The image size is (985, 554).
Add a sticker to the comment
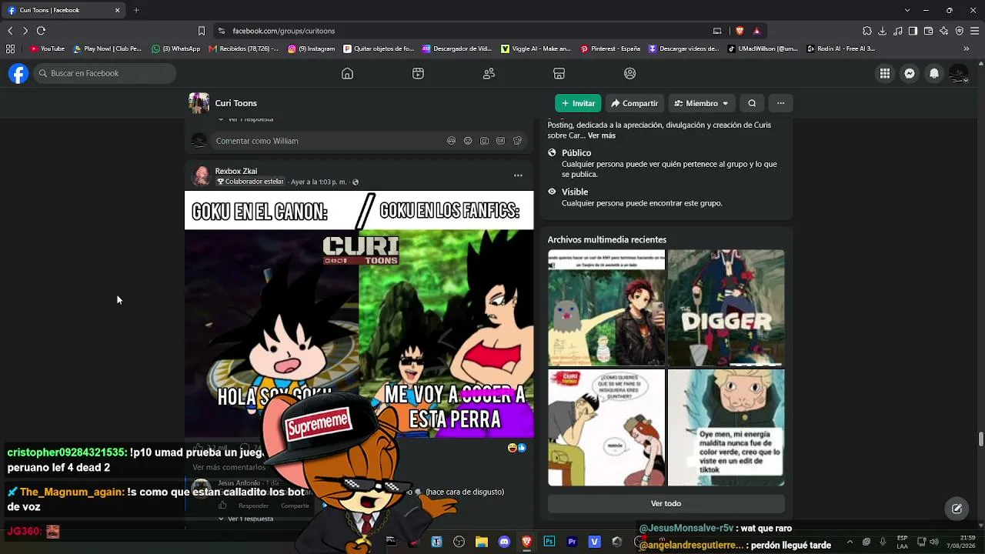point(518,141)
